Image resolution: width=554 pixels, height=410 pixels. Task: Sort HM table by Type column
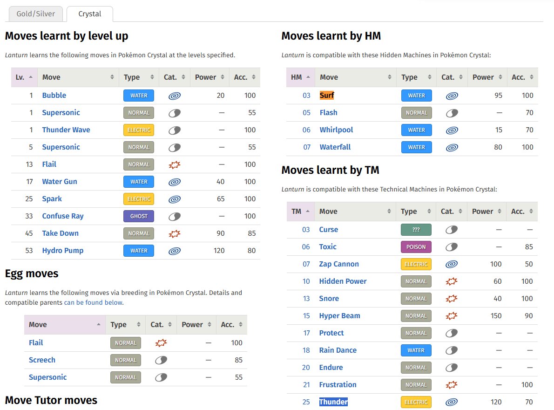416,77
